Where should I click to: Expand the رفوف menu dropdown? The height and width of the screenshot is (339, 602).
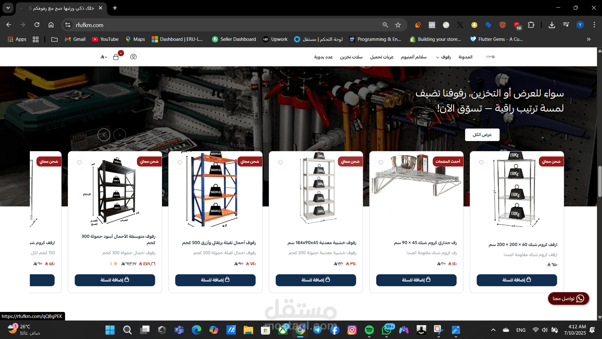[443, 57]
